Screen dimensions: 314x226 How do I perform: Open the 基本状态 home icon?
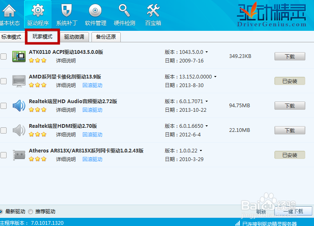9,11
